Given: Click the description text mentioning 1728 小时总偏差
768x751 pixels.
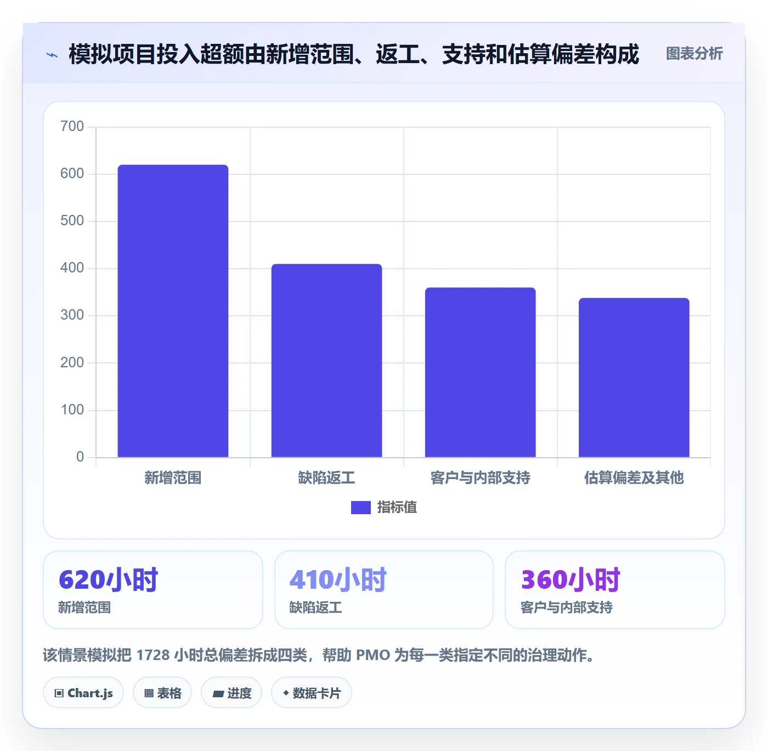Looking at the screenshot, I should pyautogui.click(x=320, y=655).
